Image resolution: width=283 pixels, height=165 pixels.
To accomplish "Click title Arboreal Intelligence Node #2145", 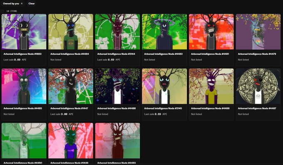I will point(163,108).
